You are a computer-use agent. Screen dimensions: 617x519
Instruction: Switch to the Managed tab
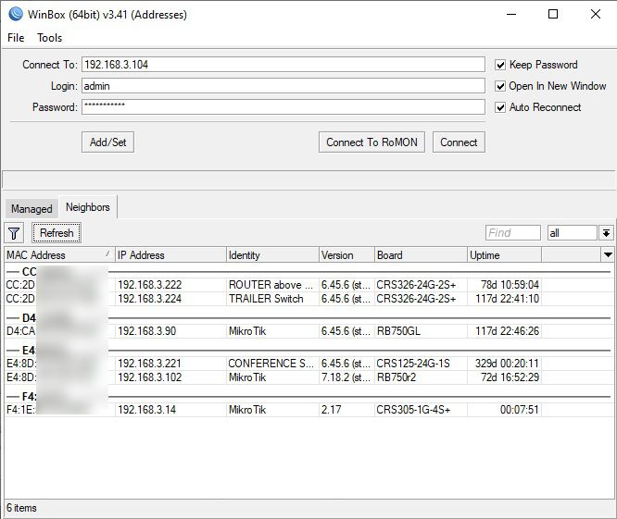[x=31, y=209]
